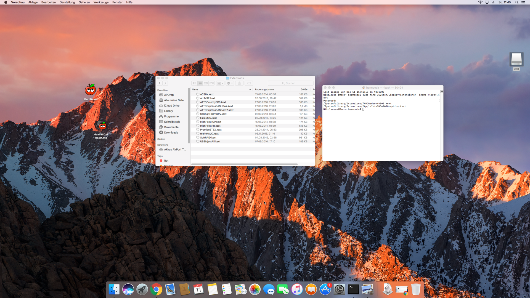Switch Finder to icon view
The width and height of the screenshot is (530, 298).
(194, 83)
